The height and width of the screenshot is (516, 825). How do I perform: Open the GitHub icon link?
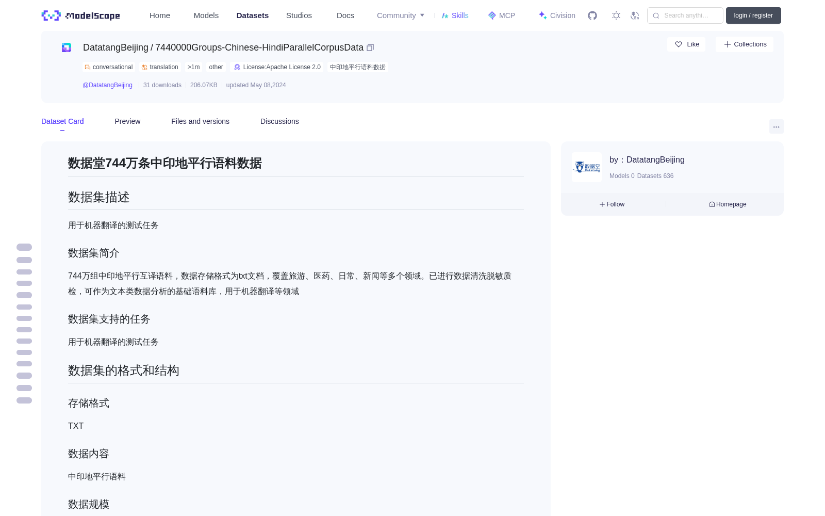pyautogui.click(x=592, y=15)
